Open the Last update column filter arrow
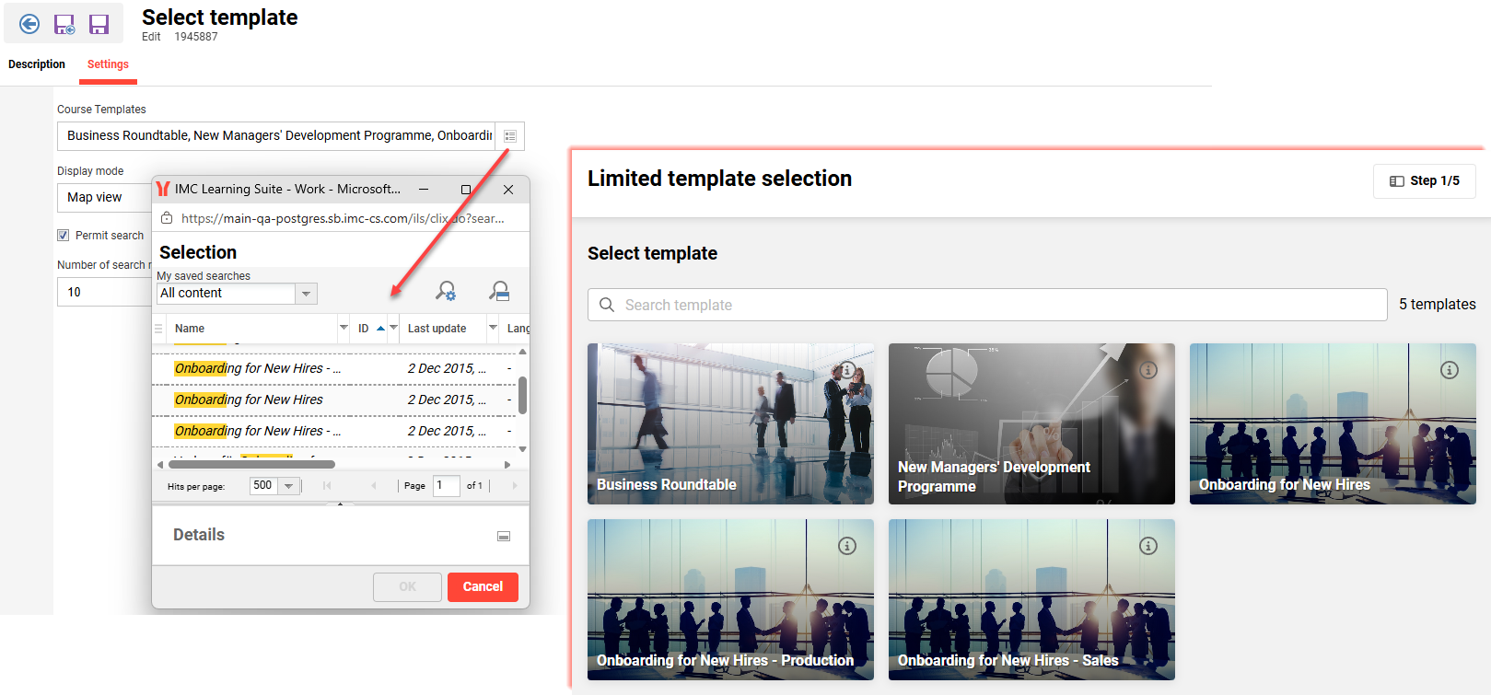 [x=493, y=328]
